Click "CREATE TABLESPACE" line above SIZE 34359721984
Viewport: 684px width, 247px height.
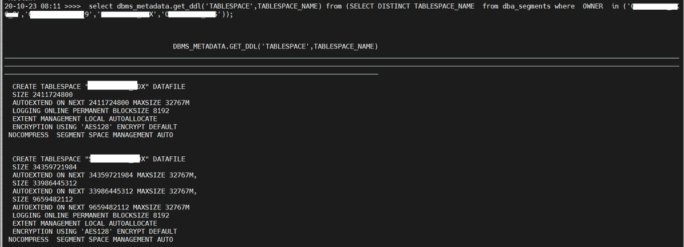(x=99, y=159)
